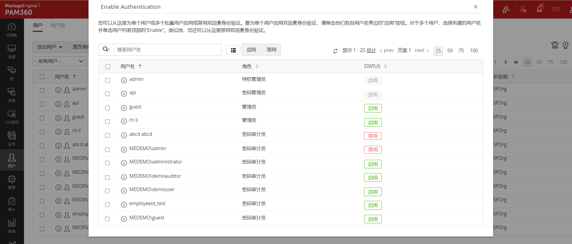572x244 pixels.
Task: Click the 禁用 button above the user list
Action: [x=271, y=50]
